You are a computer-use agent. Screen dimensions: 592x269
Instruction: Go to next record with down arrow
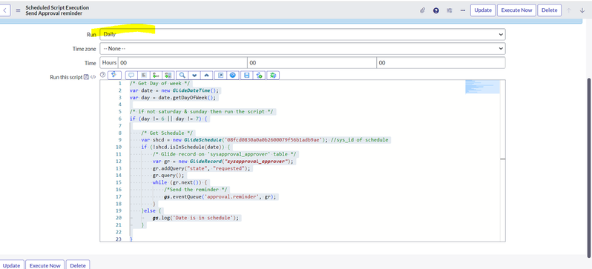582,10
